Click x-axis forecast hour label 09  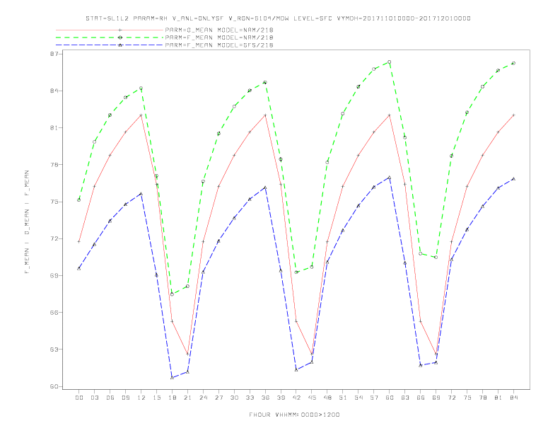pyautogui.click(x=125, y=398)
